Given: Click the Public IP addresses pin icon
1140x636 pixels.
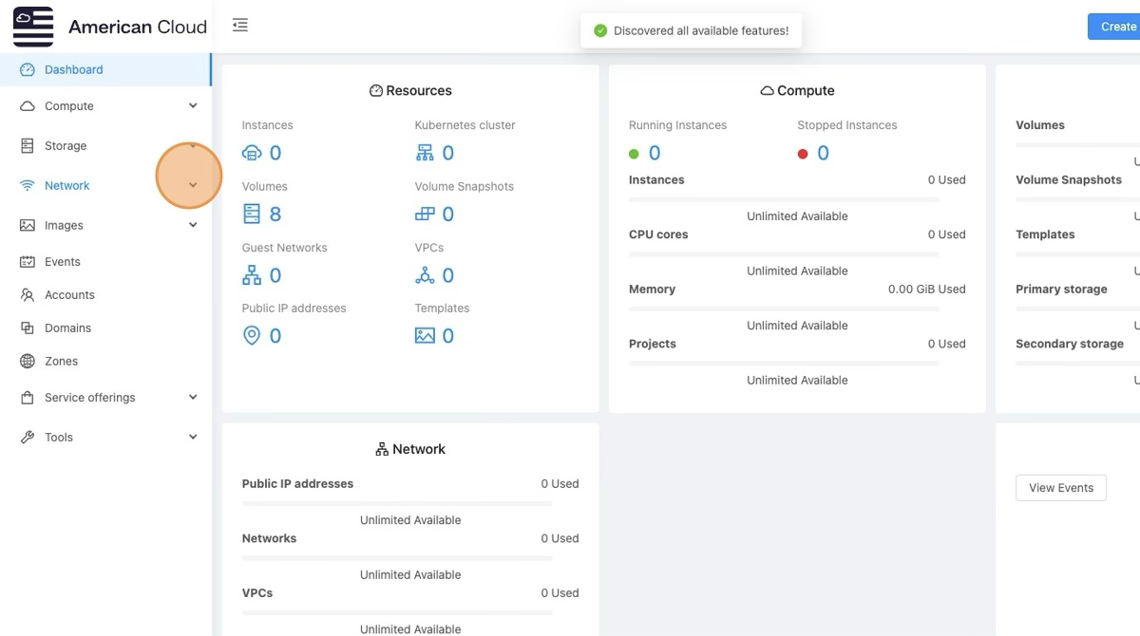Looking at the screenshot, I should click(252, 336).
